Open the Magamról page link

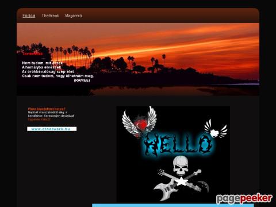pyautogui.click(x=74, y=16)
